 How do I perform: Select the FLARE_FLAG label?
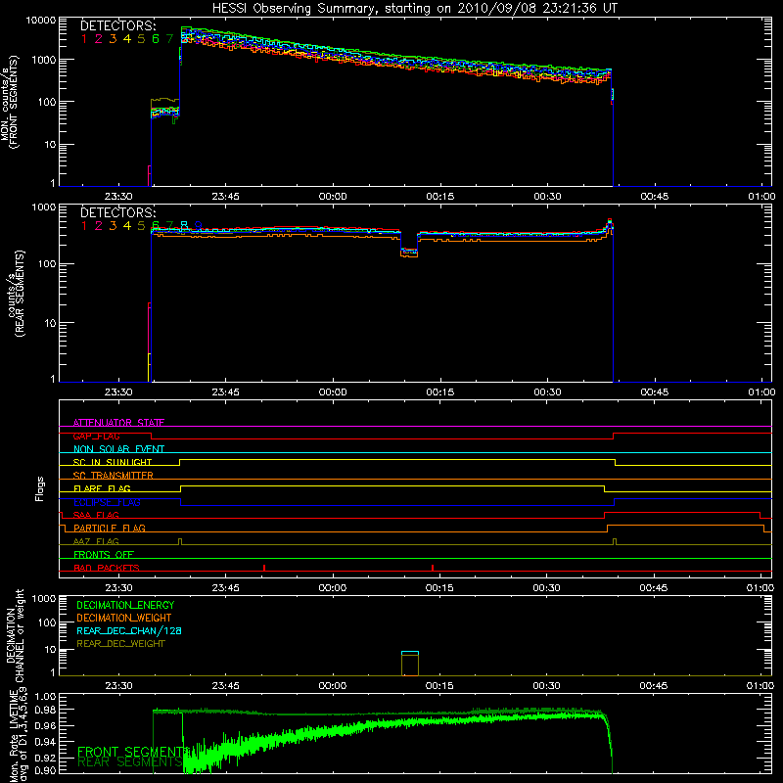(102, 488)
